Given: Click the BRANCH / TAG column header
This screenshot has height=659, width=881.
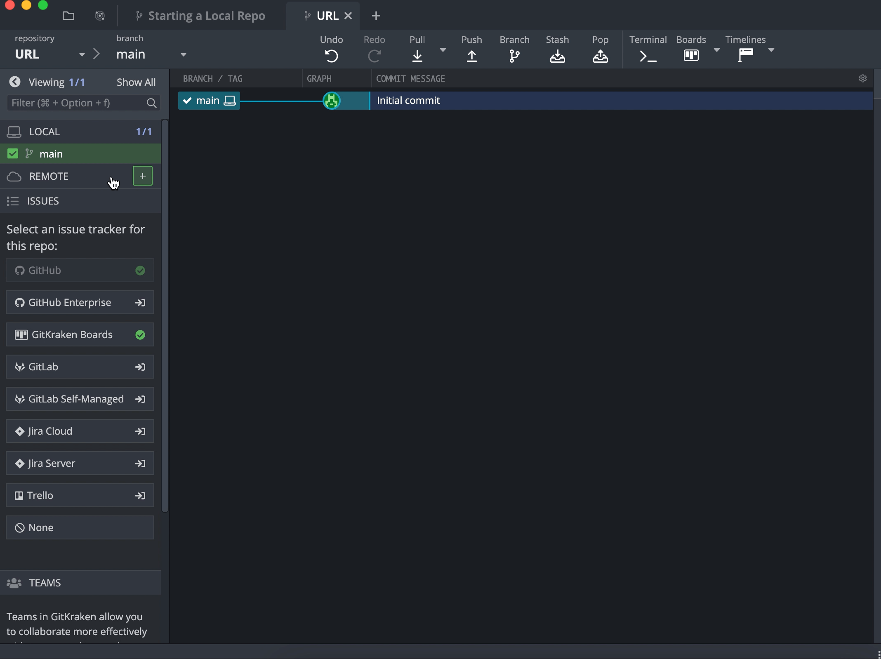Looking at the screenshot, I should (212, 78).
